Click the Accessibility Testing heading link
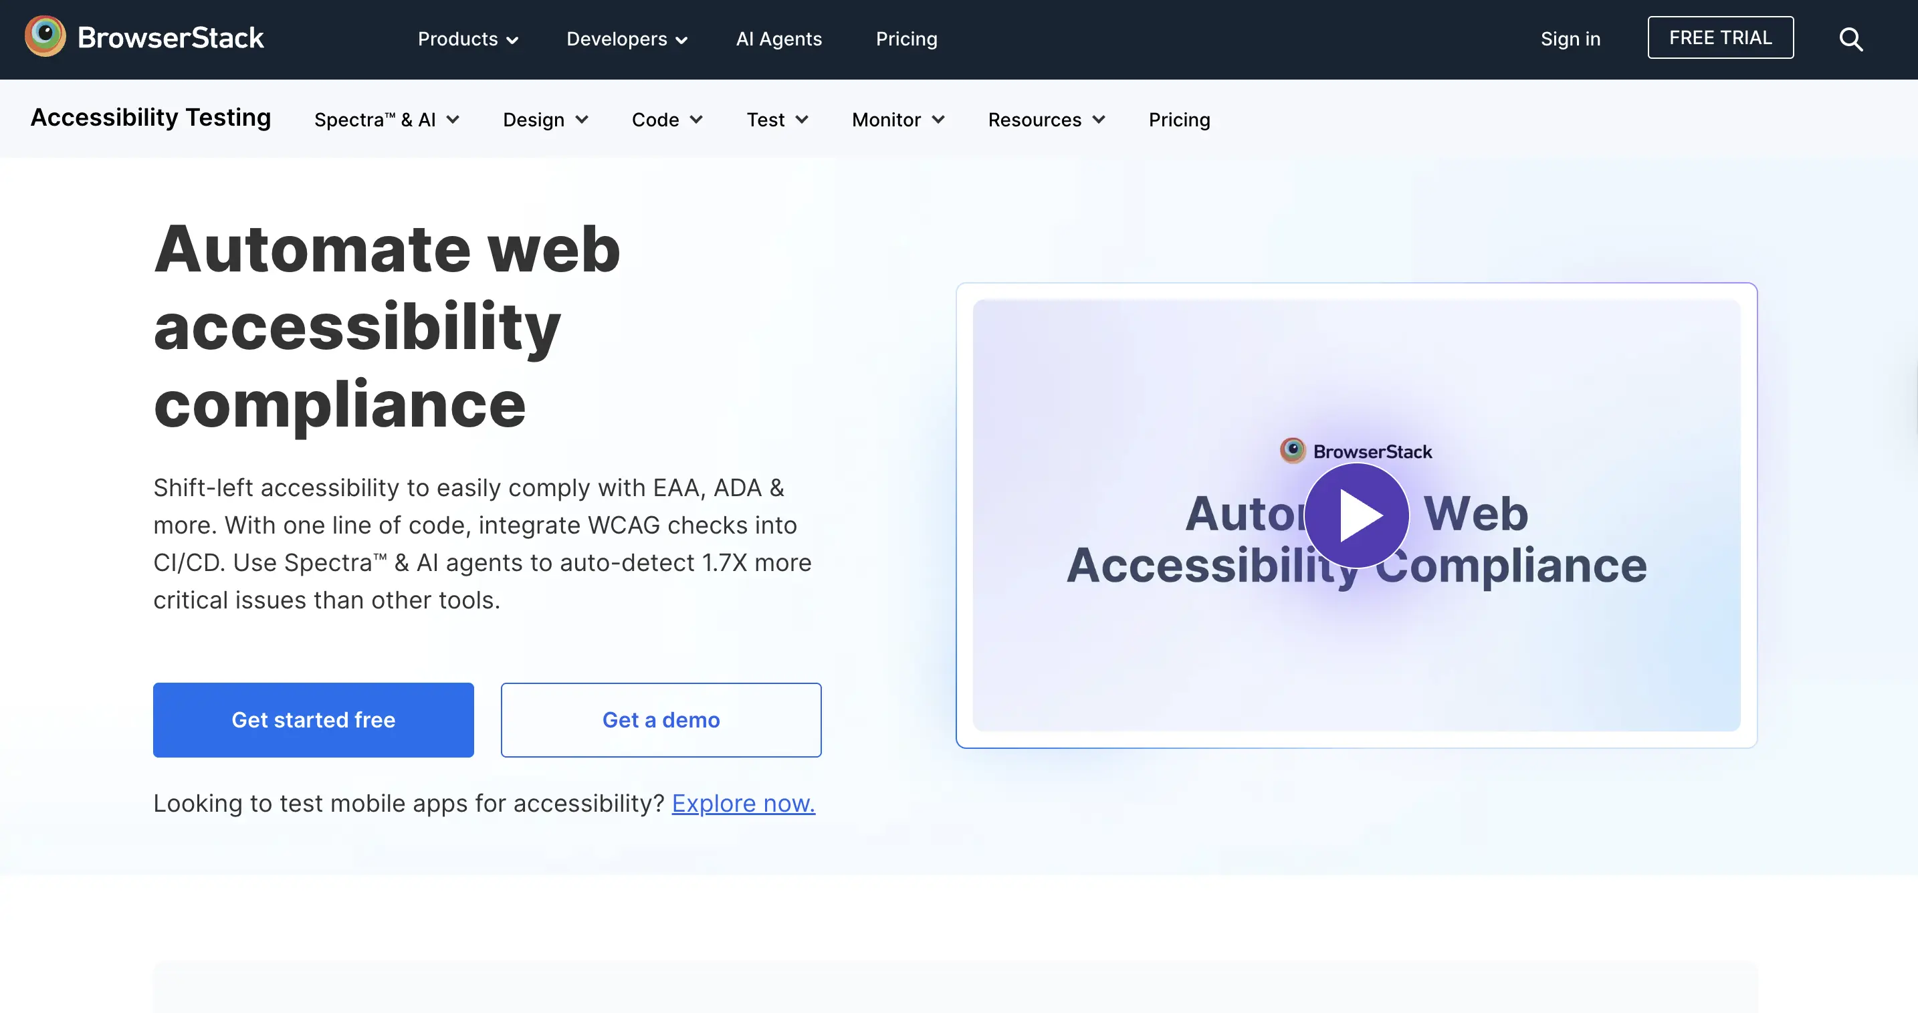The height and width of the screenshot is (1013, 1918). click(x=150, y=118)
